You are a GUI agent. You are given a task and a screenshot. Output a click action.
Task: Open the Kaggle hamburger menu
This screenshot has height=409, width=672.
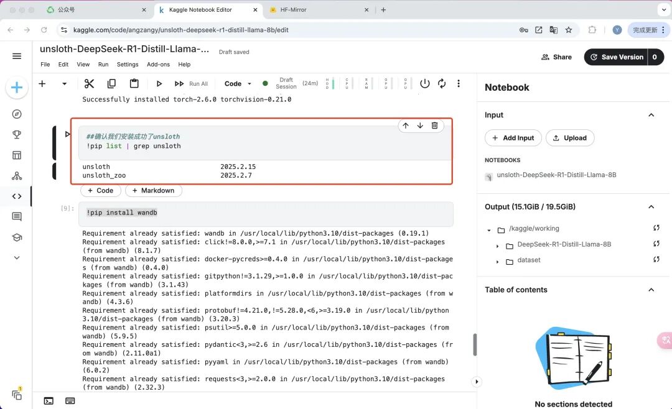pos(17,56)
